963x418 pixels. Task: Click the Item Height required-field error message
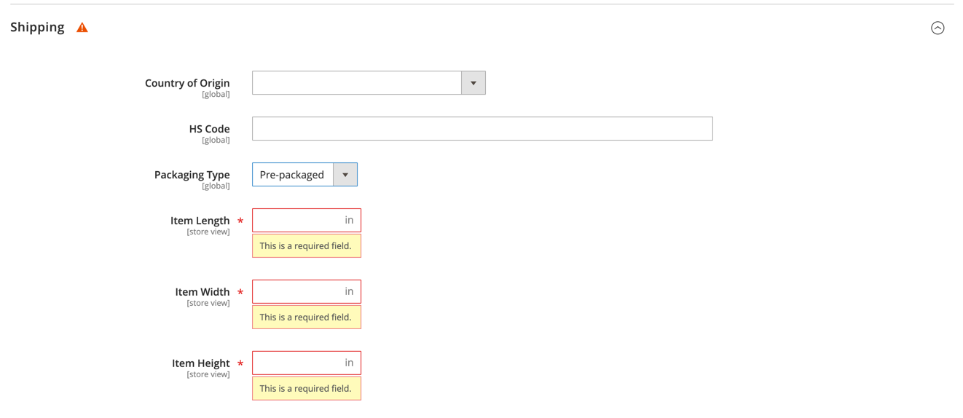pos(307,389)
